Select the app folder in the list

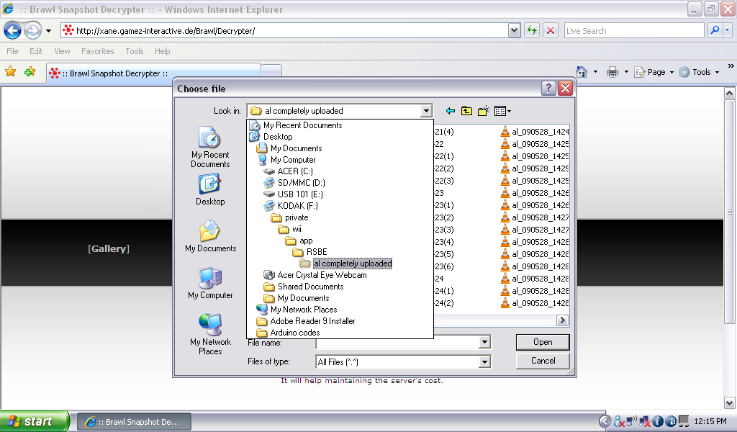tap(305, 240)
